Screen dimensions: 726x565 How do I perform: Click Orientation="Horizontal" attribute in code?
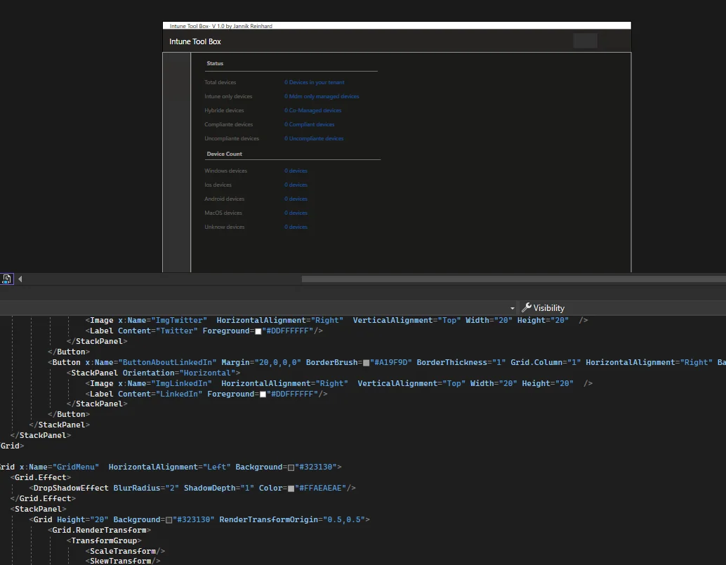(179, 373)
